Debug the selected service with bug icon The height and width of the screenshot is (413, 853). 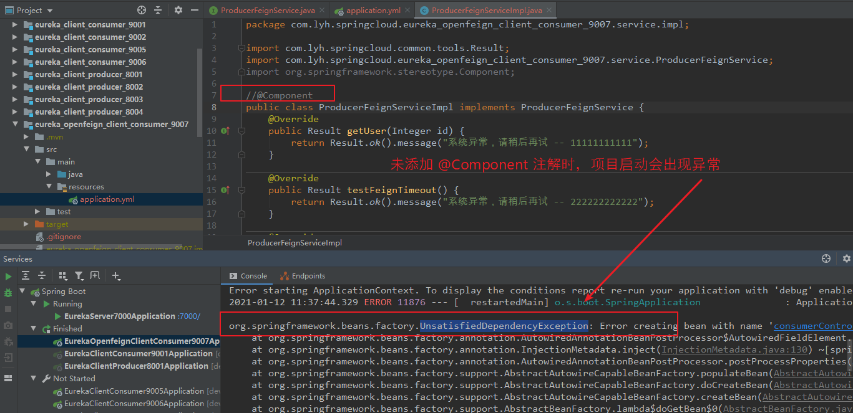[x=8, y=293]
